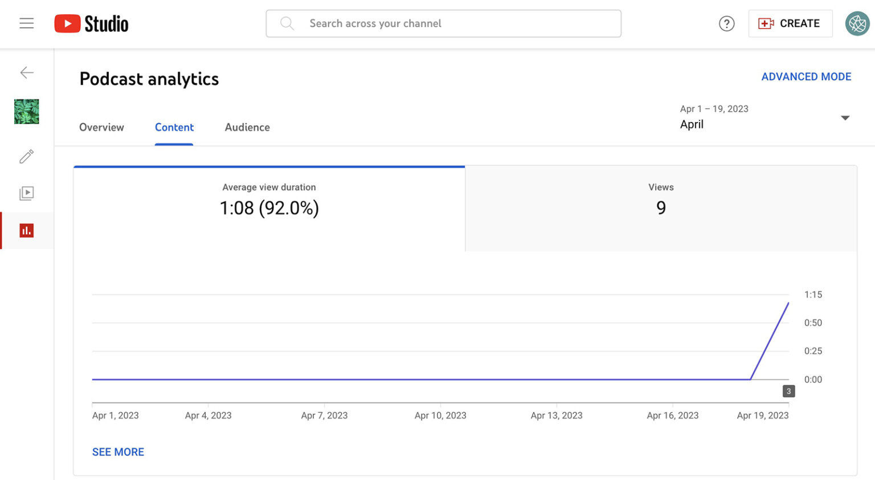Viewport: 875px width, 480px height.
Task: Open the YouTube Studio hamburger menu
Action: tap(26, 23)
